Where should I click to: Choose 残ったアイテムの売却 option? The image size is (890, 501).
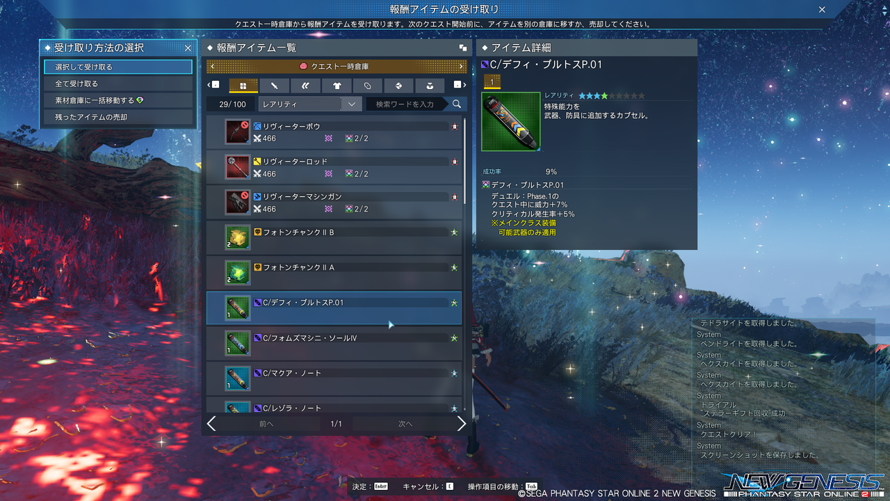pyautogui.click(x=118, y=117)
